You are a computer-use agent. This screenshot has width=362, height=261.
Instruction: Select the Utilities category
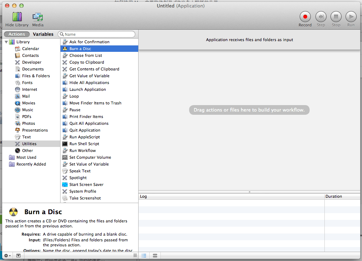point(31,144)
